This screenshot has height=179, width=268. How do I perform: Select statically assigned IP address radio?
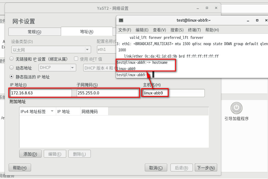11,77
